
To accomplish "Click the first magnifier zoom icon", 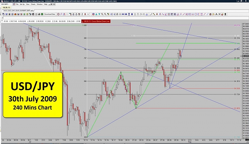I will click(102, 14).
